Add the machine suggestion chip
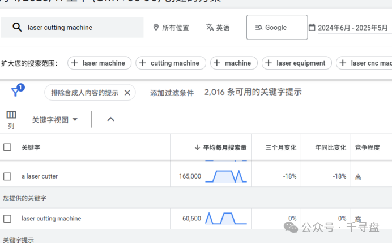Screen dimensions: 392x243 click(x=234, y=63)
